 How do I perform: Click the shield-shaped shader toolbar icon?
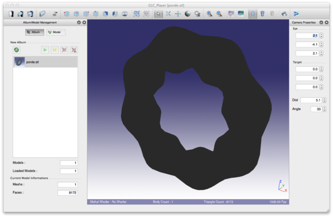tap(231, 14)
